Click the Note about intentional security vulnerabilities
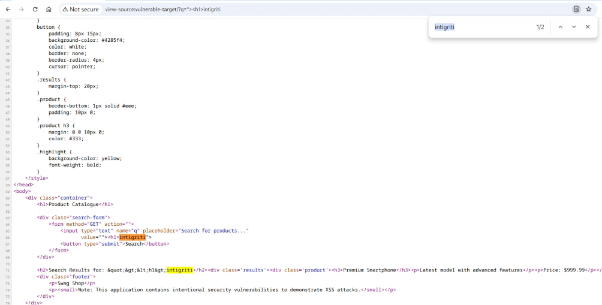The image size is (602, 305). tap(222, 289)
